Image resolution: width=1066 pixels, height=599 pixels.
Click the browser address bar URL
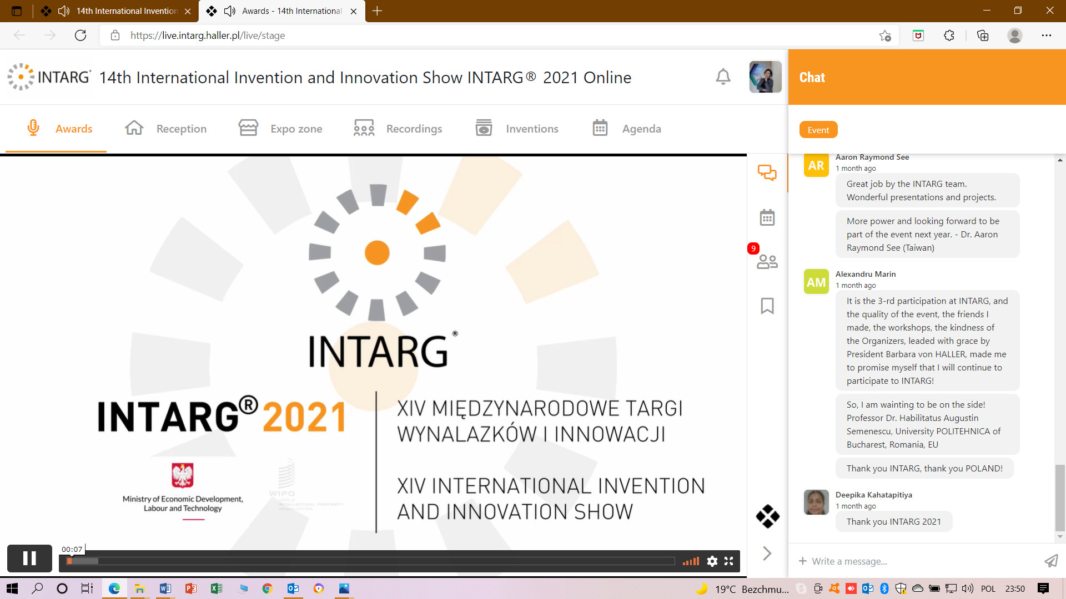point(208,35)
